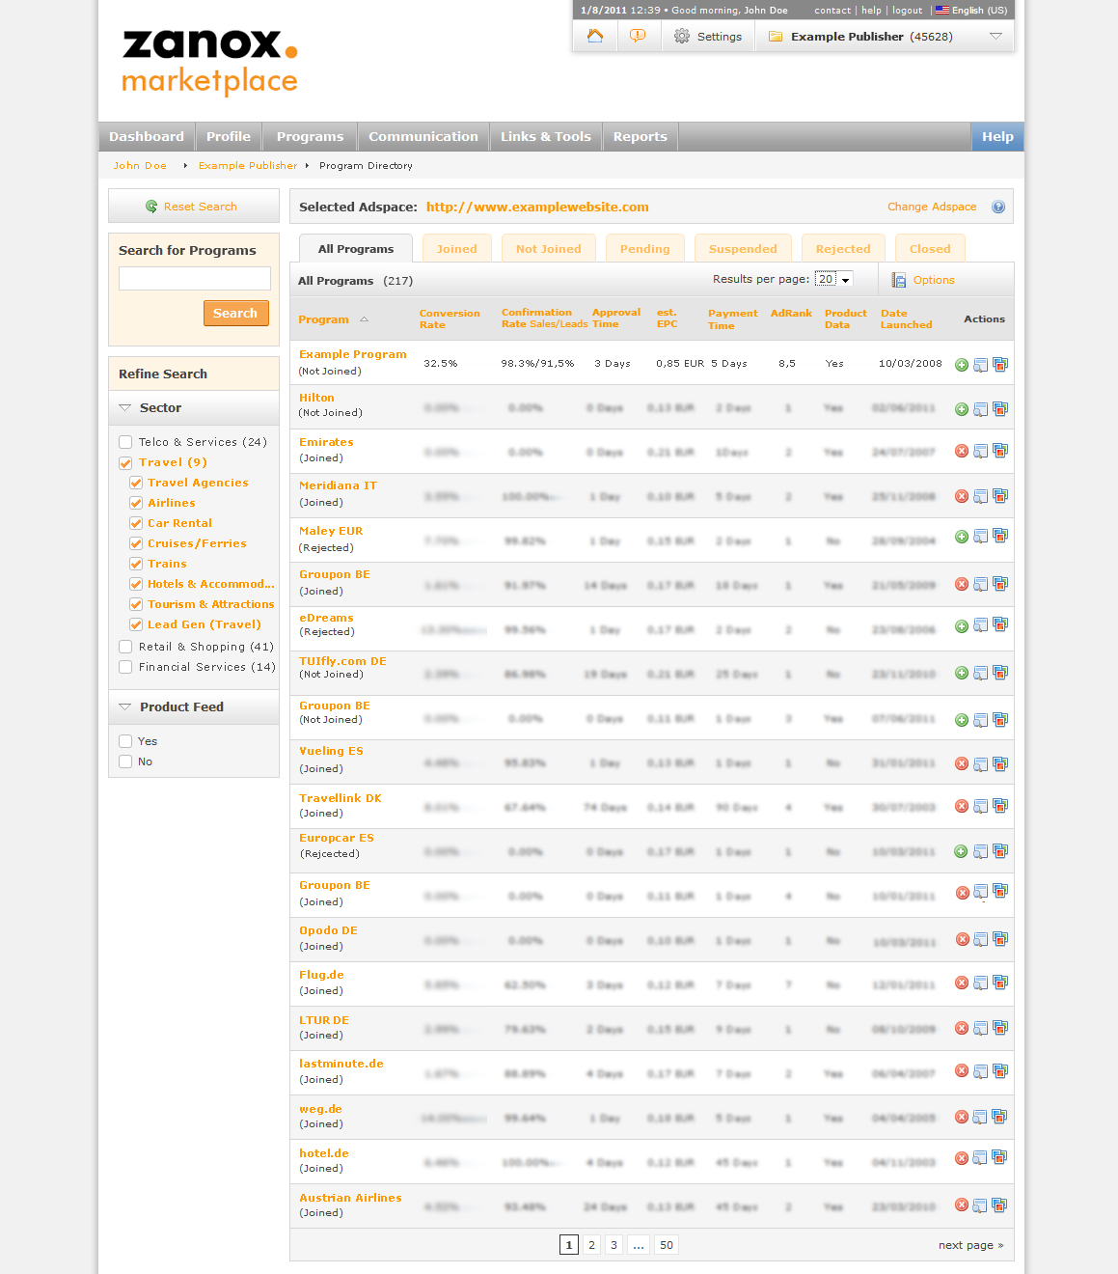Check the Telco & Services sector box
This screenshot has height=1274, width=1118.
125,442
